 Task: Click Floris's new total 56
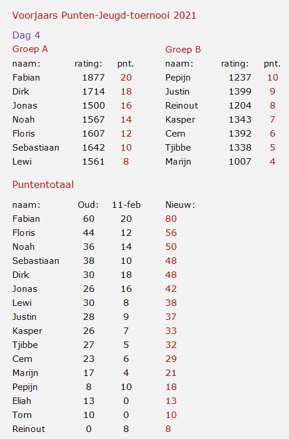click(x=171, y=233)
